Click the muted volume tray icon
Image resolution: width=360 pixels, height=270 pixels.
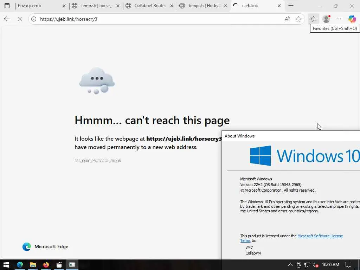[x=316, y=265]
